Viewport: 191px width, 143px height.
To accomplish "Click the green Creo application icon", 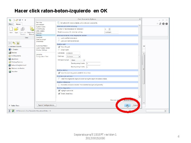I will (x=10, y=20).
